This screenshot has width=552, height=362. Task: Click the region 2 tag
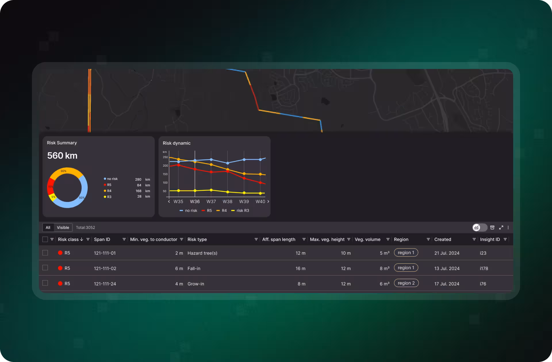pos(406,283)
